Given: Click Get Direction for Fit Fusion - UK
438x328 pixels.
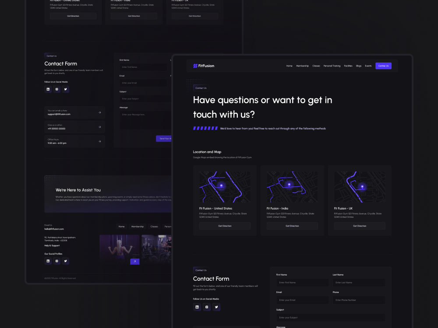Looking at the screenshot, I should (360, 226).
